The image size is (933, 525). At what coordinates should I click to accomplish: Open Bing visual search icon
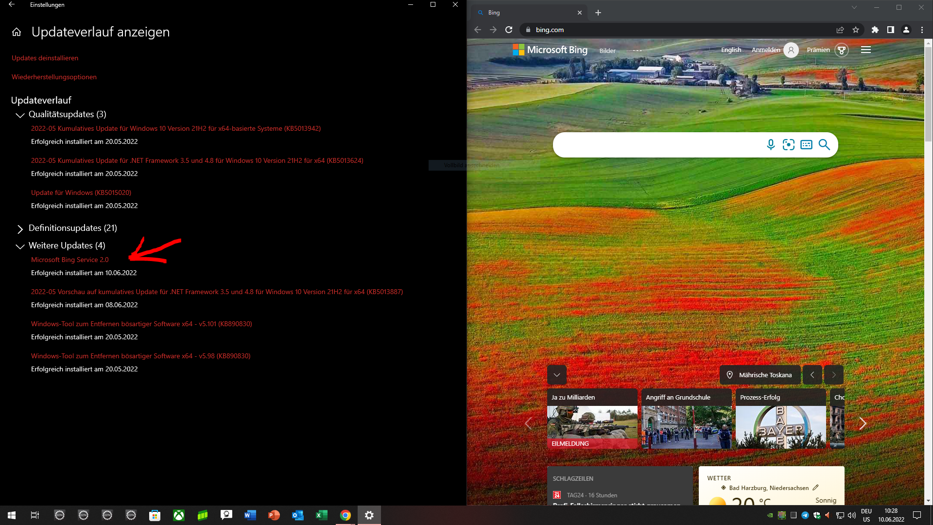pos(789,144)
